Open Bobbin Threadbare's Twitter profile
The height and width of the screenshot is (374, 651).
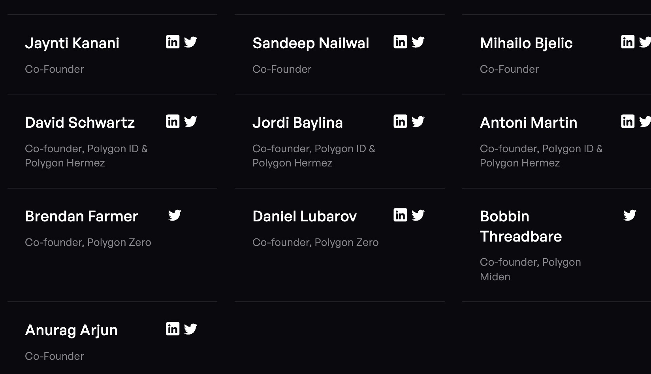(x=630, y=215)
